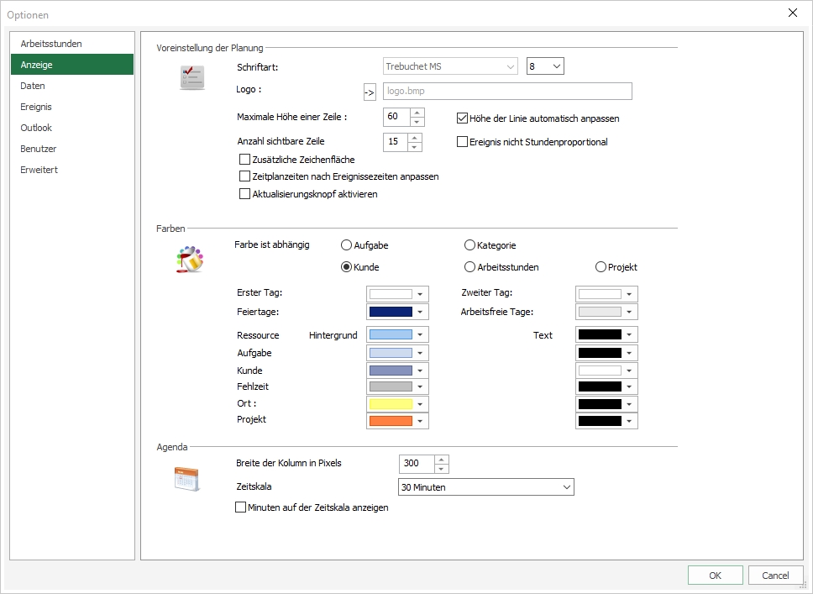Select the Projekt radio button
Image resolution: width=813 pixels, height=594 pixels.
(x=601, y=267)
